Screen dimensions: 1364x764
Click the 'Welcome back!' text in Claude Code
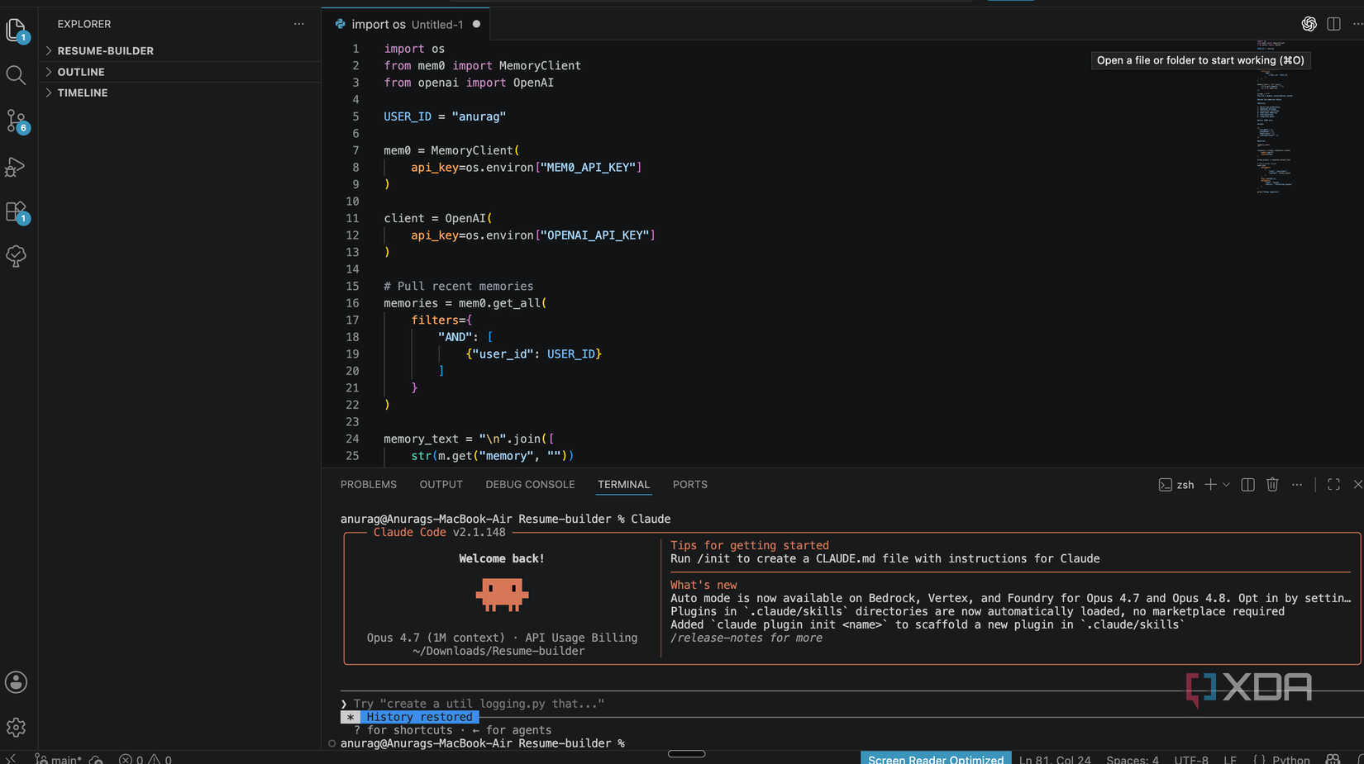coord(501,558)
